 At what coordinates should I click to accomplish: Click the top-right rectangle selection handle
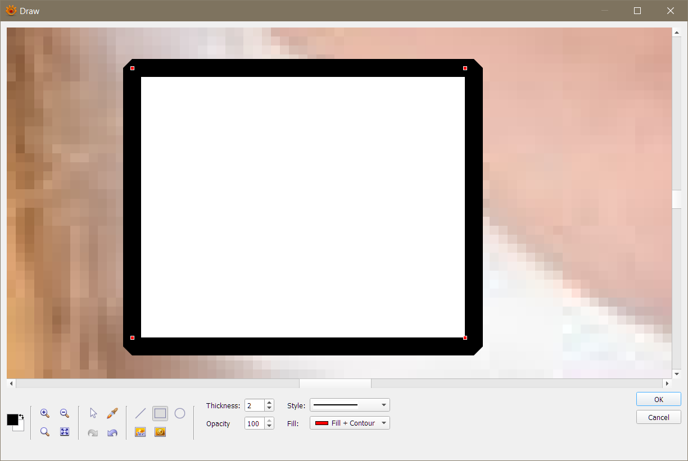465,68
